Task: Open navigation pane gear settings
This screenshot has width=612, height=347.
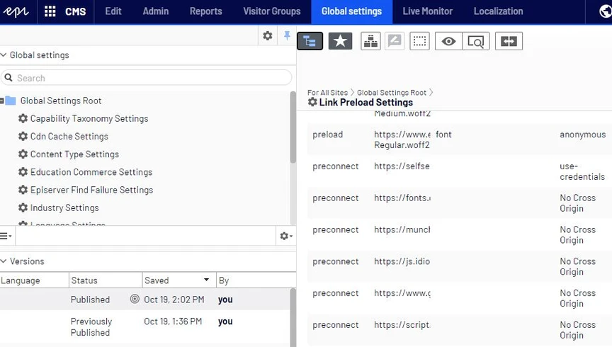Action: pos(267,36)
